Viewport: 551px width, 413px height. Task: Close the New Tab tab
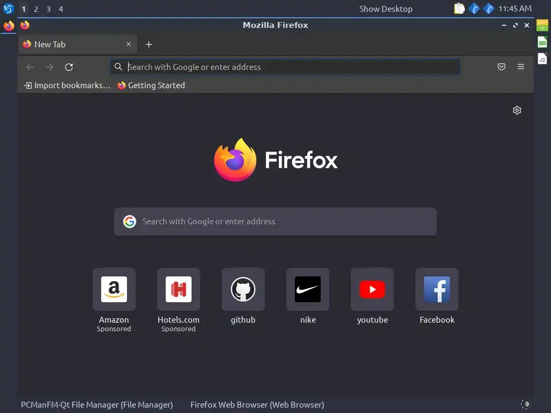(129, 44)
